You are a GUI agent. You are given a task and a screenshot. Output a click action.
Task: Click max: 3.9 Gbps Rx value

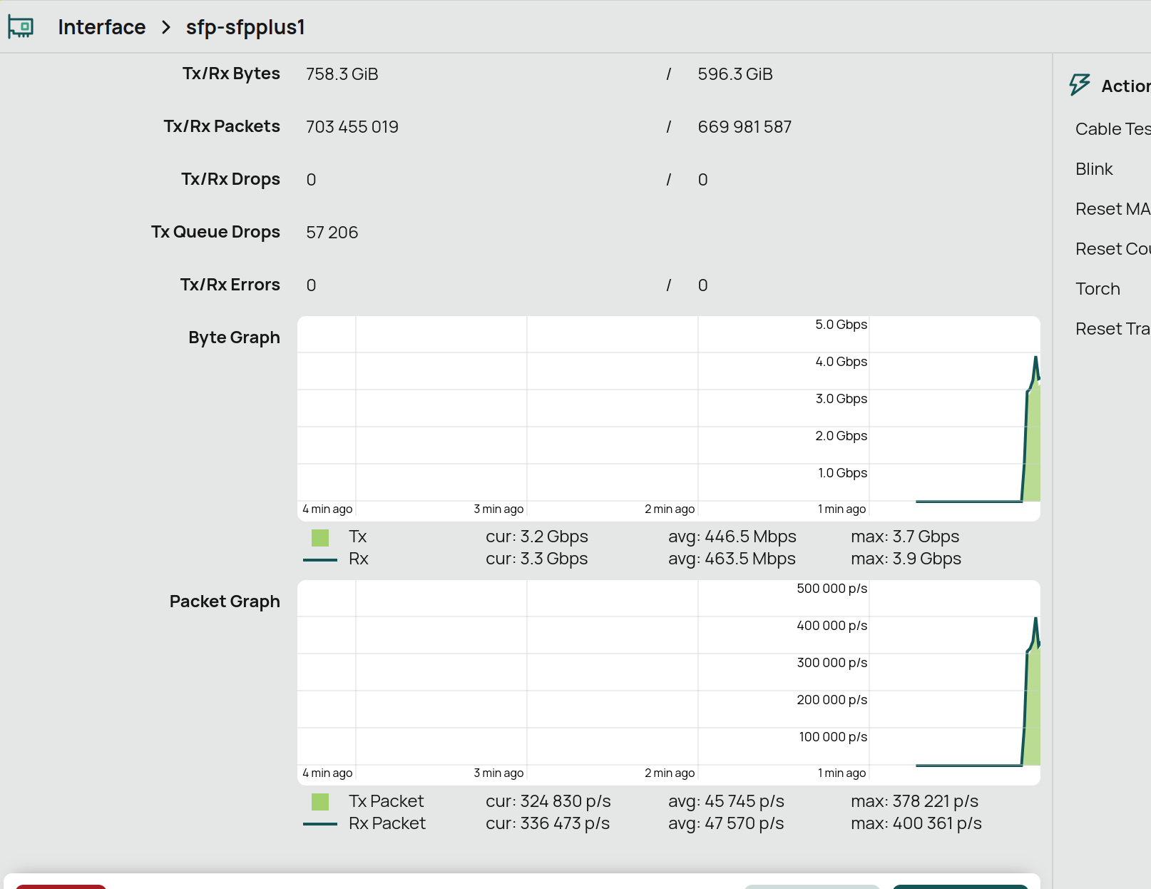click(x=906, y=559)
